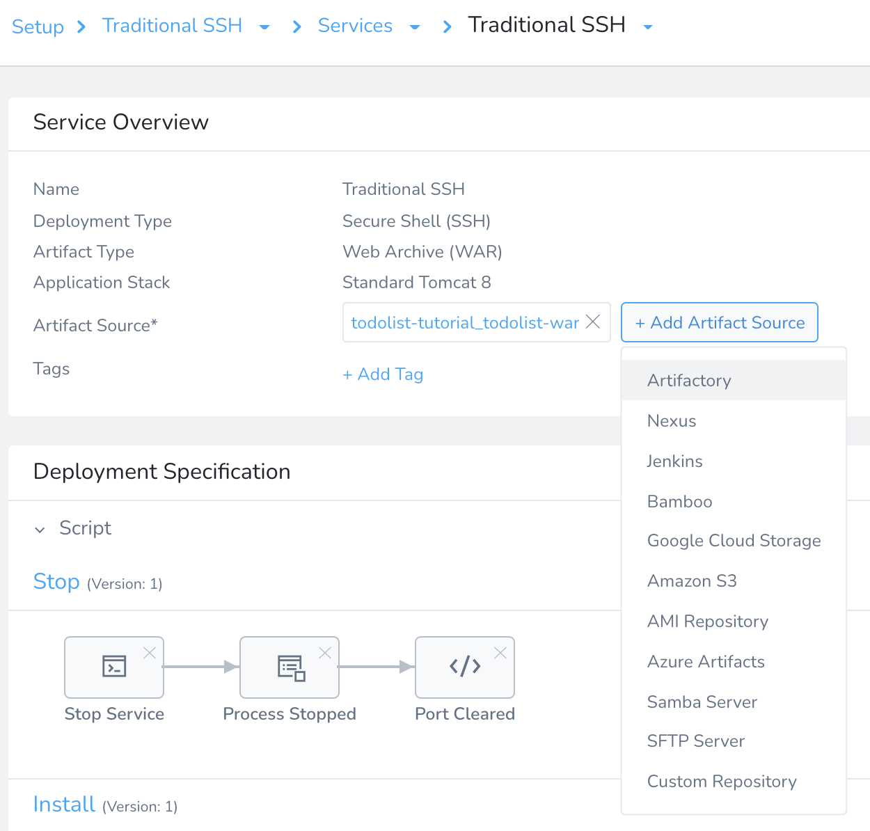Remove the Port Cleared step
Viewport: 870px width, 831px height.
click(500, 653)
